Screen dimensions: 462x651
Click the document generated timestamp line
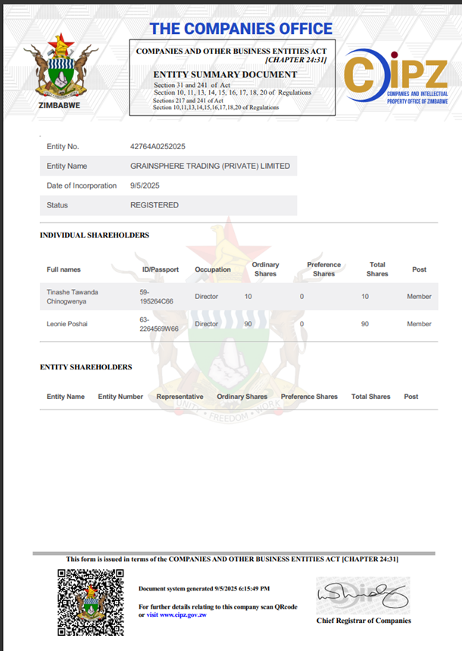pos(204,589)
